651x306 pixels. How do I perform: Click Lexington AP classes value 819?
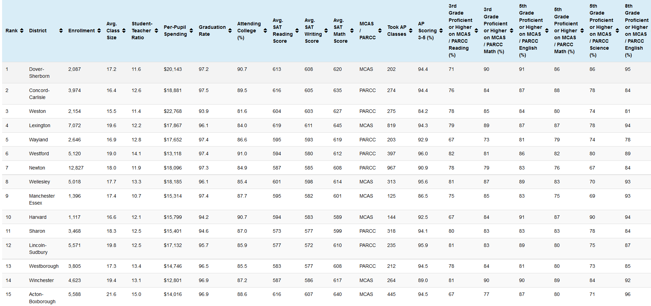(x=391, y=125)
